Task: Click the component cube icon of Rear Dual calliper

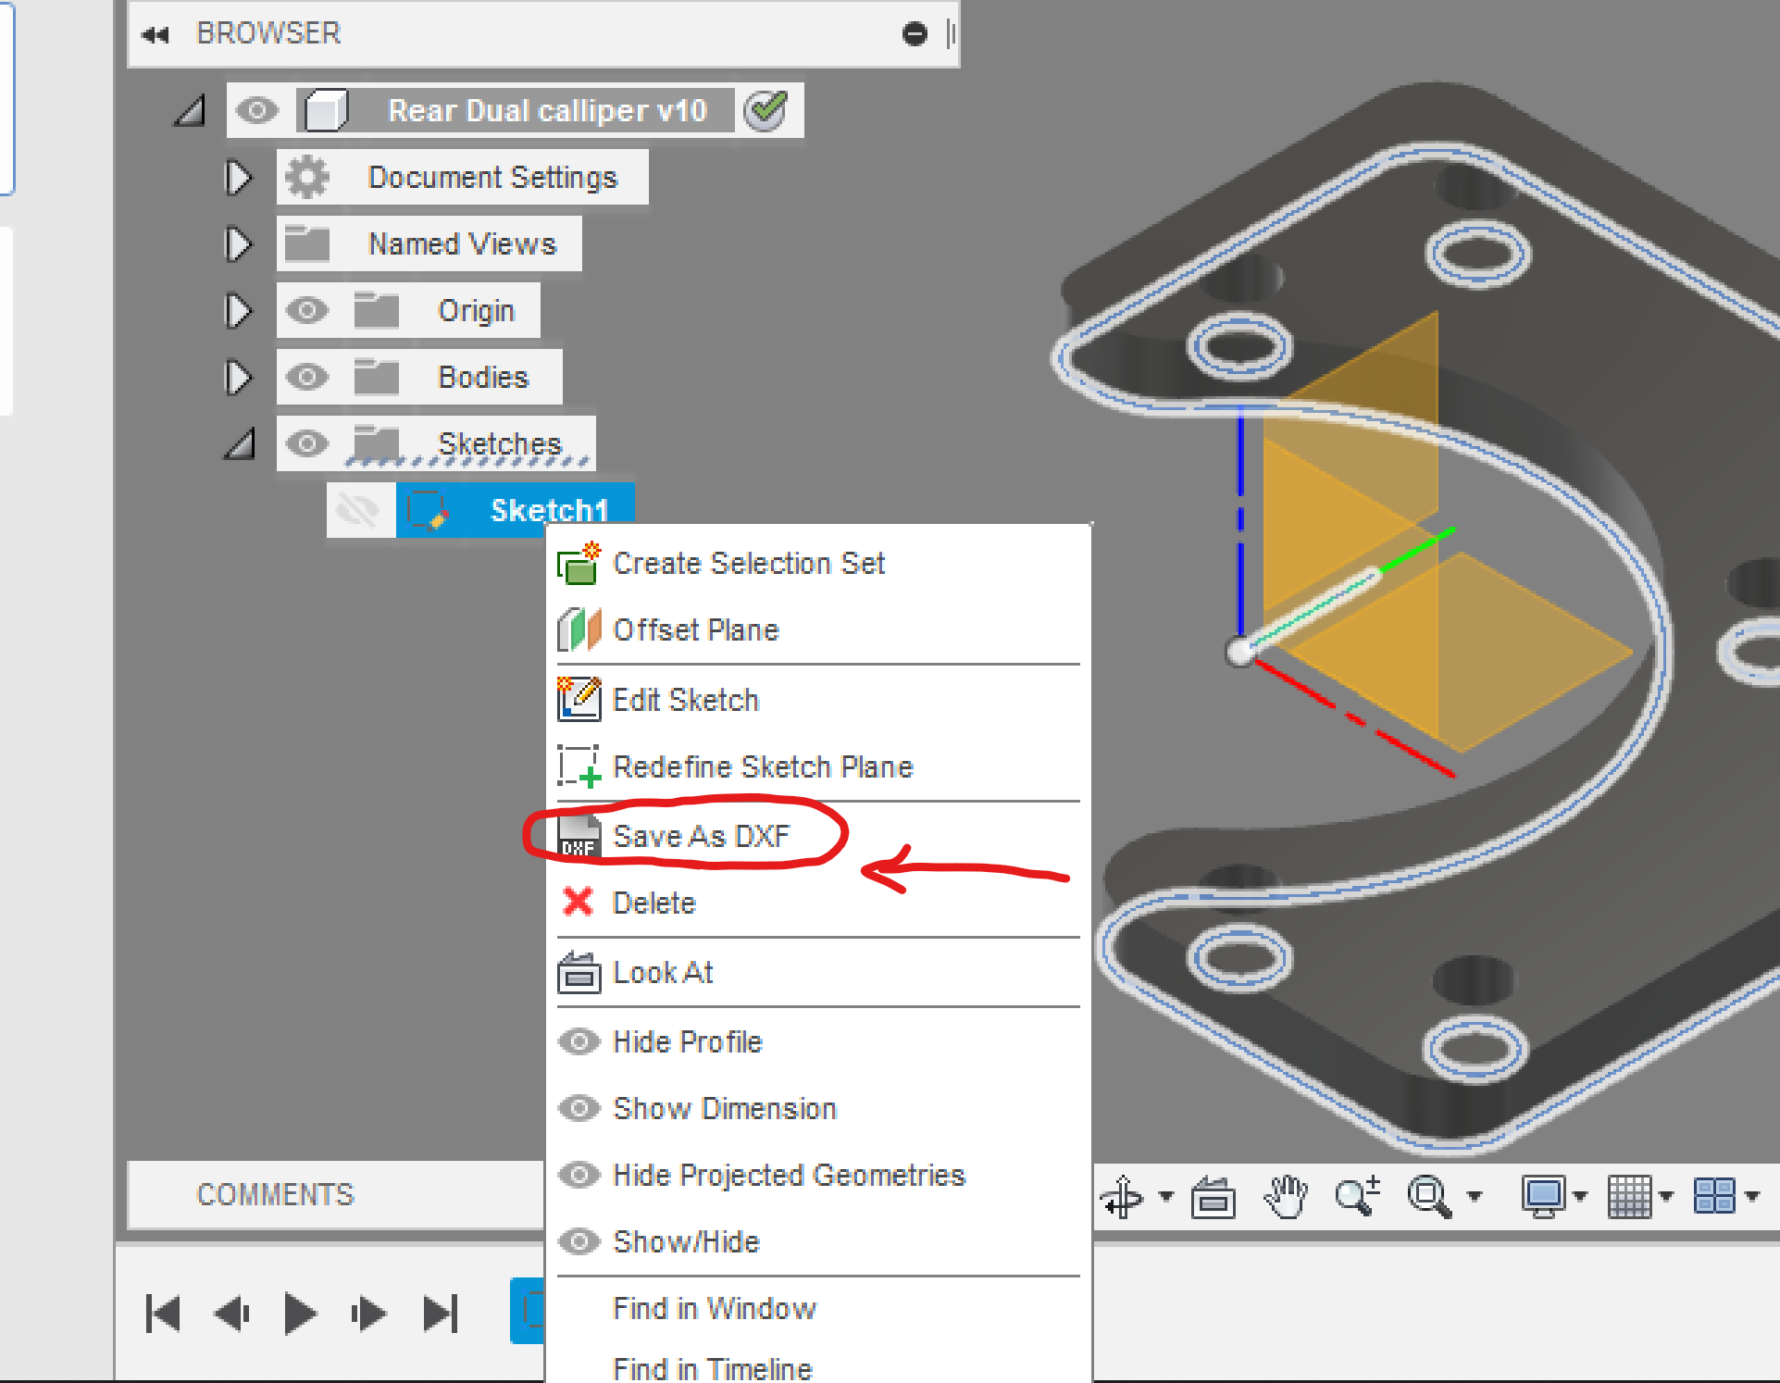Action: (x=326, y=111)
